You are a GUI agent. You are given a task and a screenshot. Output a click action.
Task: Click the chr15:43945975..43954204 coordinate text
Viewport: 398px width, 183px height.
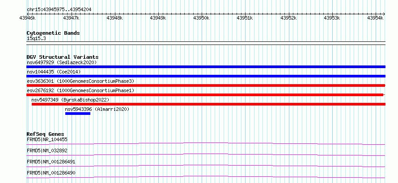pyautogui.click(x=59, y=10)
